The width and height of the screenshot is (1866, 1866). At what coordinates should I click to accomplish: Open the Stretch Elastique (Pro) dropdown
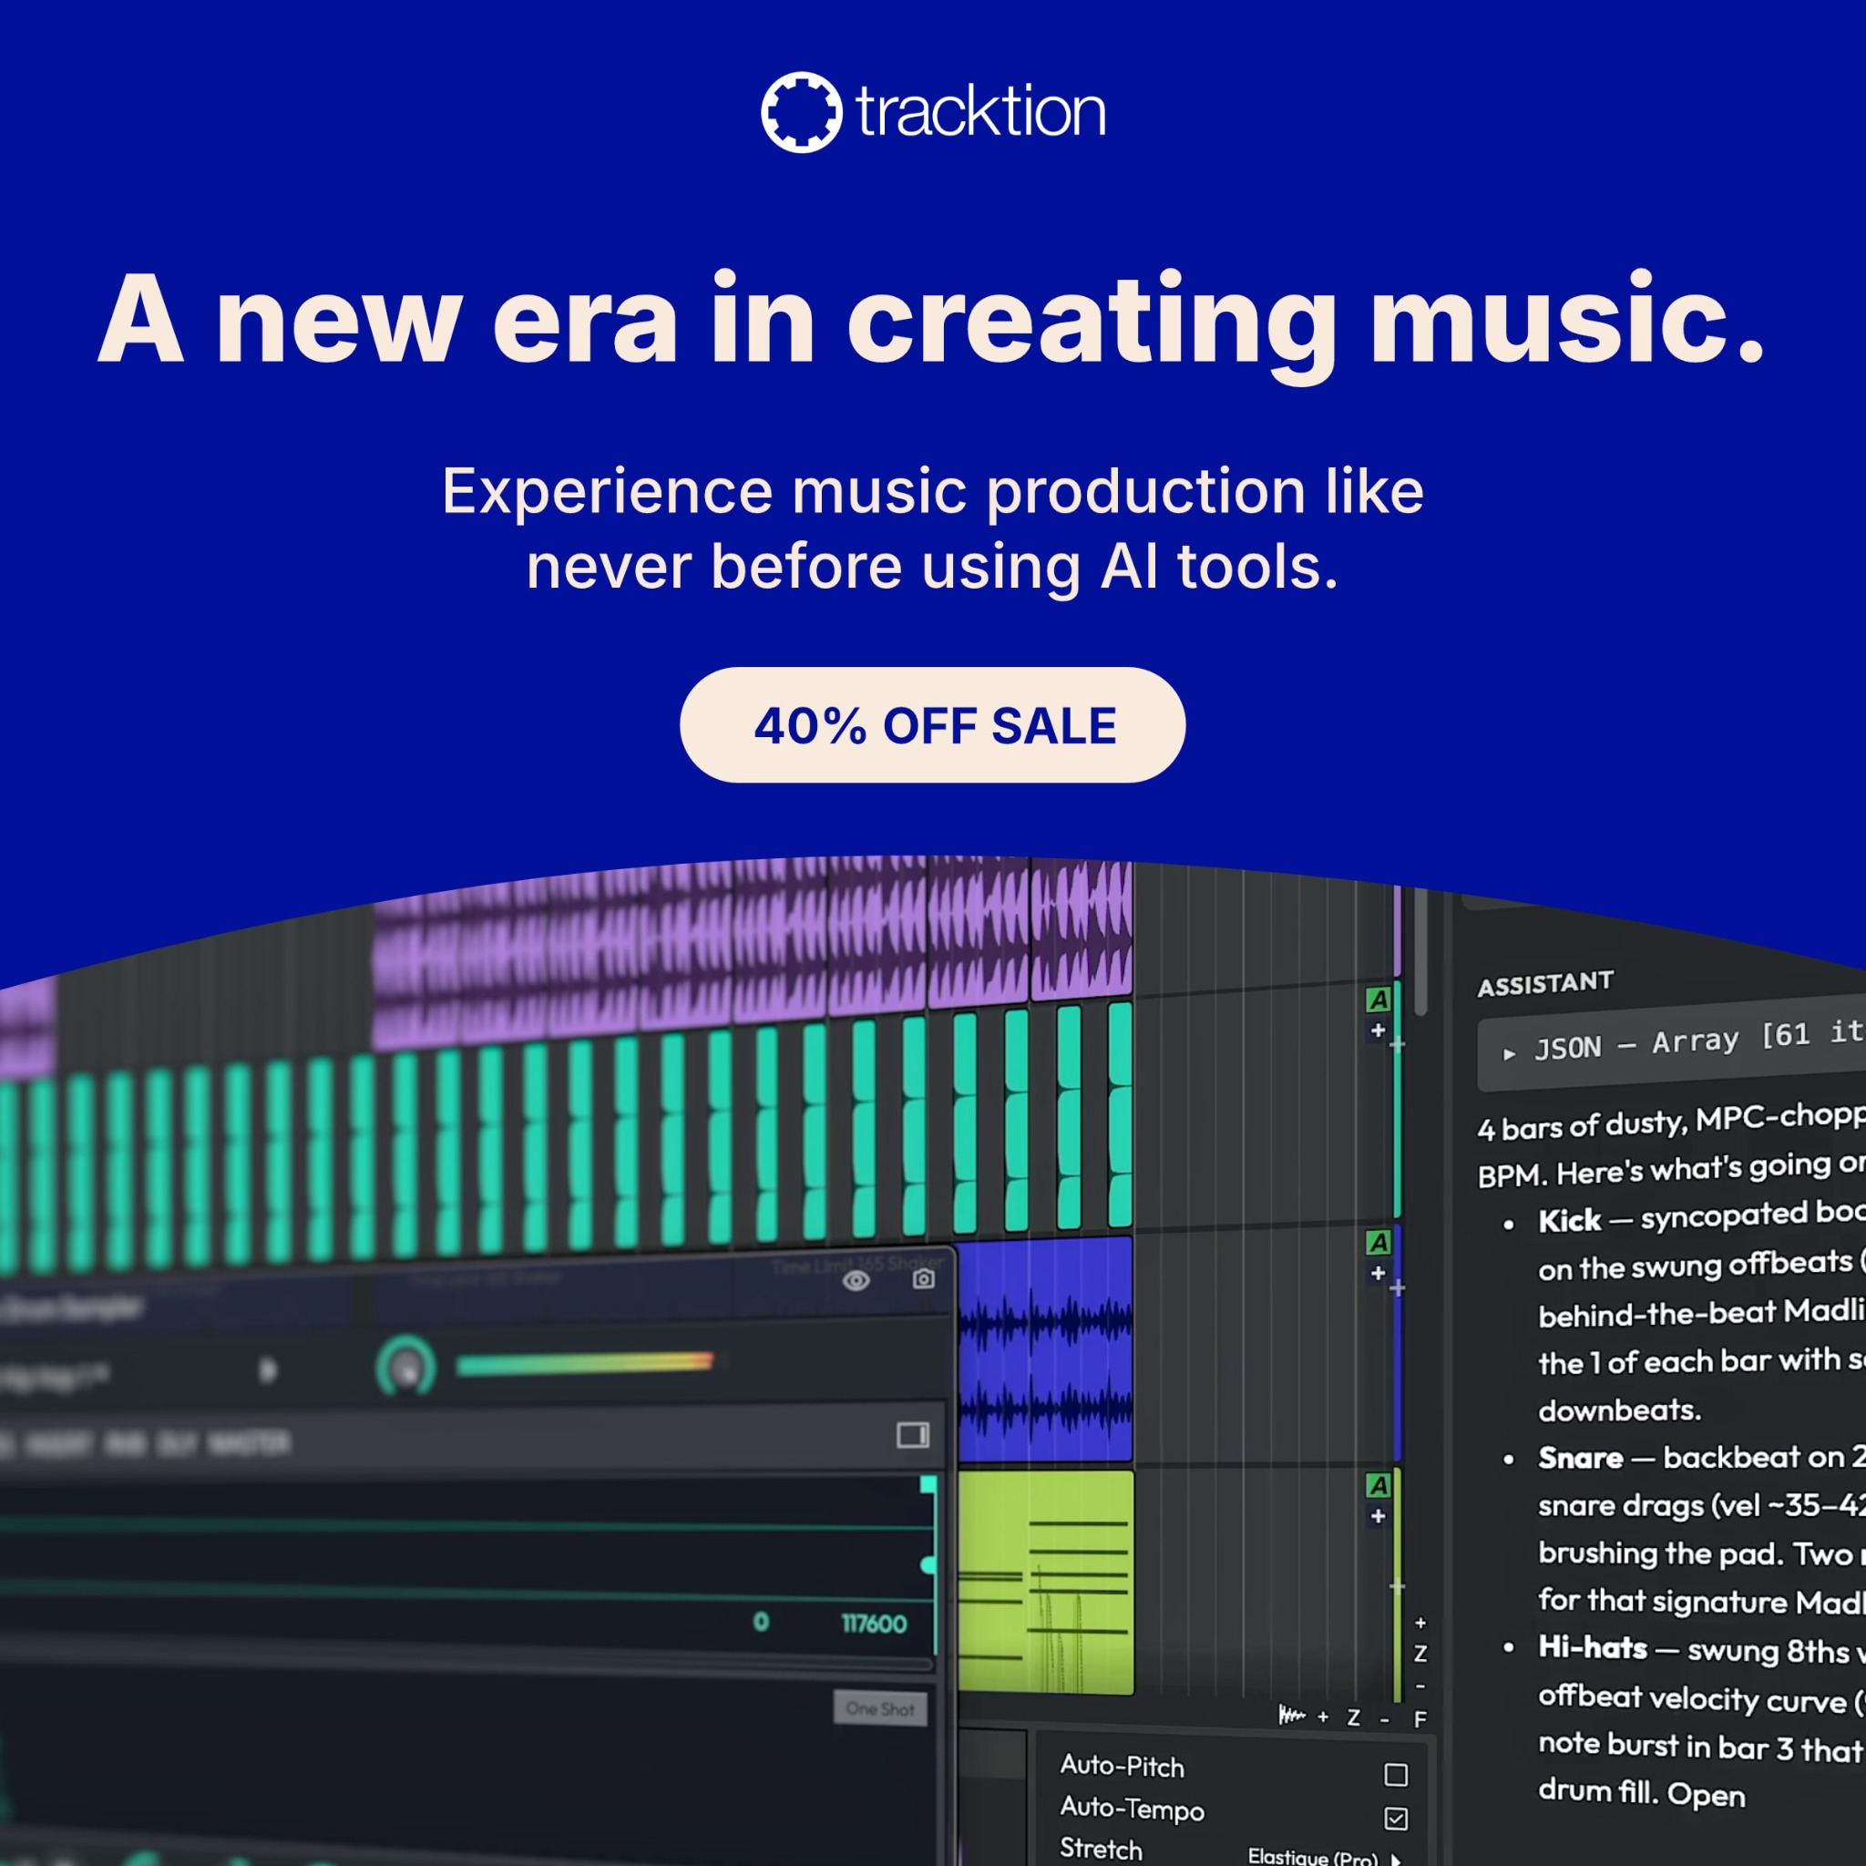click(x=1323, y=1856)
